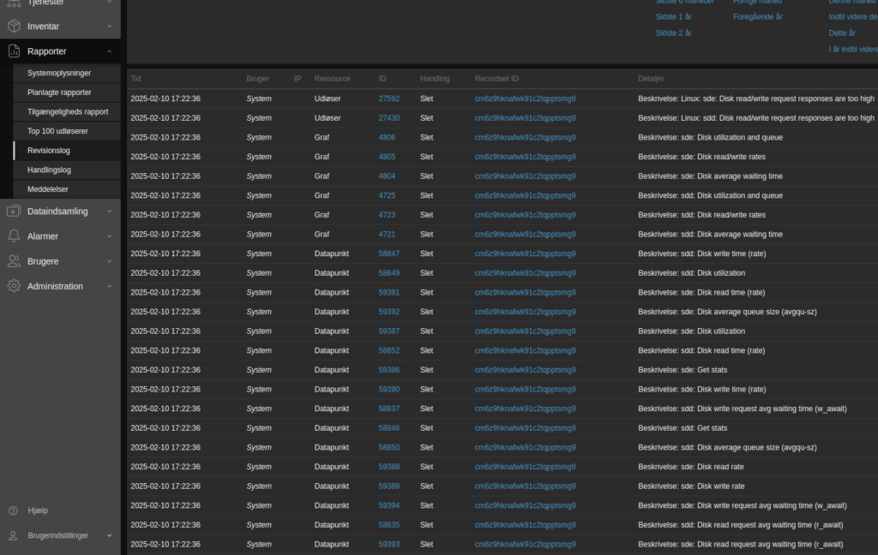Click the Tjenester sidebar icon
The image size is (878, 555).
(12, 3)
